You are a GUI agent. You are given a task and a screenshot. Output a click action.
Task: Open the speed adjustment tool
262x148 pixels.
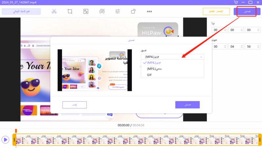click(x=102, y=11)
